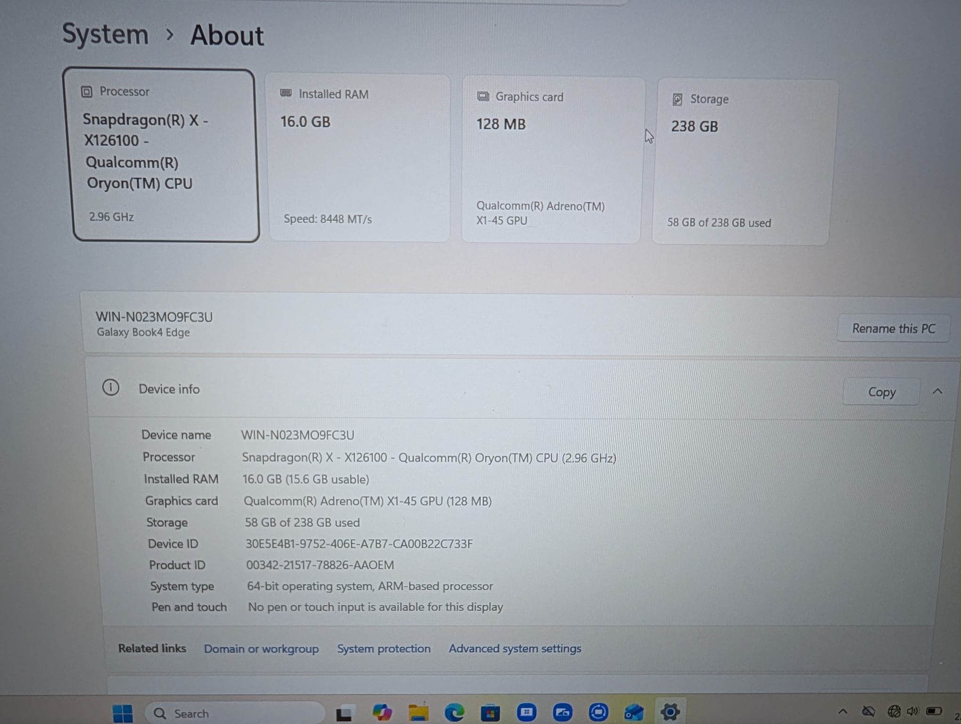Open the blue screen-and-cloud app on the taskbar
This screenshot has width=961, height=724.
click(x=562, y=712)
